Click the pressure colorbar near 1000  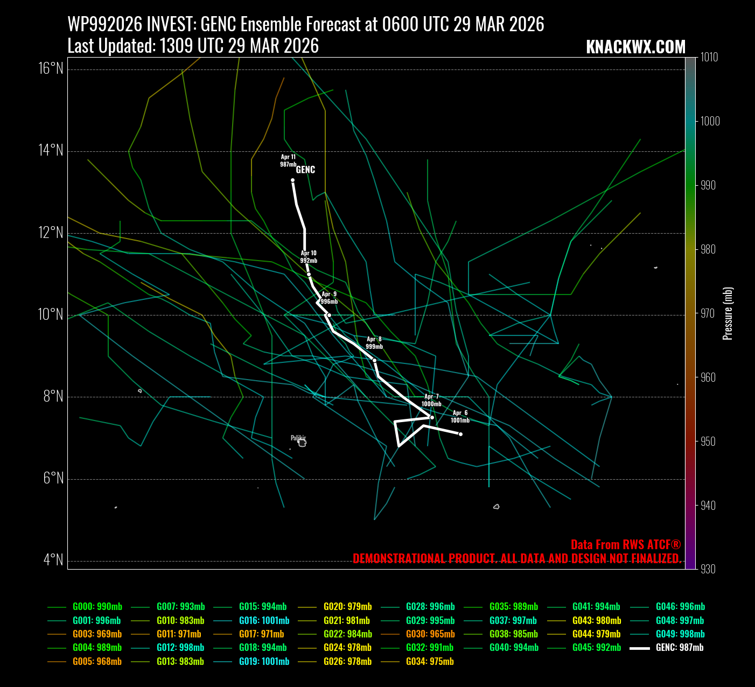tap(690, 121)
